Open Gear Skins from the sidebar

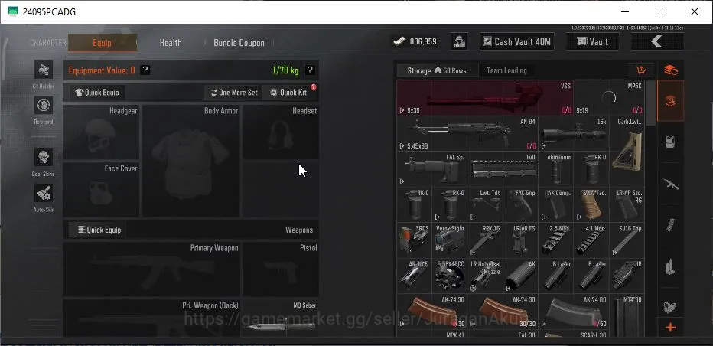pyautogui.click(x=44, y=157)
